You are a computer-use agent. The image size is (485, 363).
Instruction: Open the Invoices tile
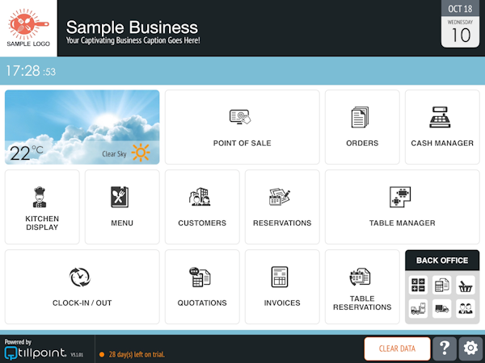pyautogui.click(x=282, y=286)
